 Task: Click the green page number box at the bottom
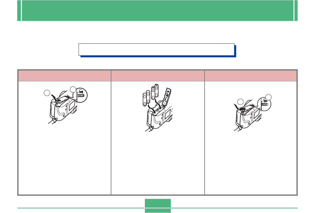158,206
